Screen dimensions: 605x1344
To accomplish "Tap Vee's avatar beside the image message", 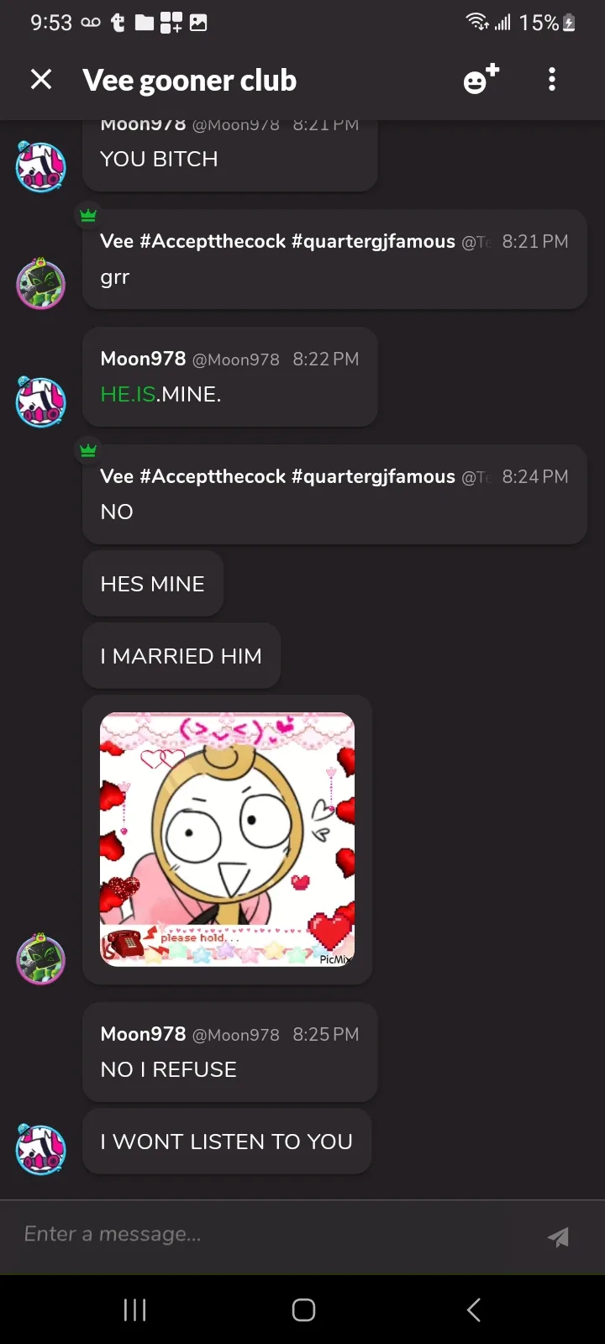I will coord(41,958).
